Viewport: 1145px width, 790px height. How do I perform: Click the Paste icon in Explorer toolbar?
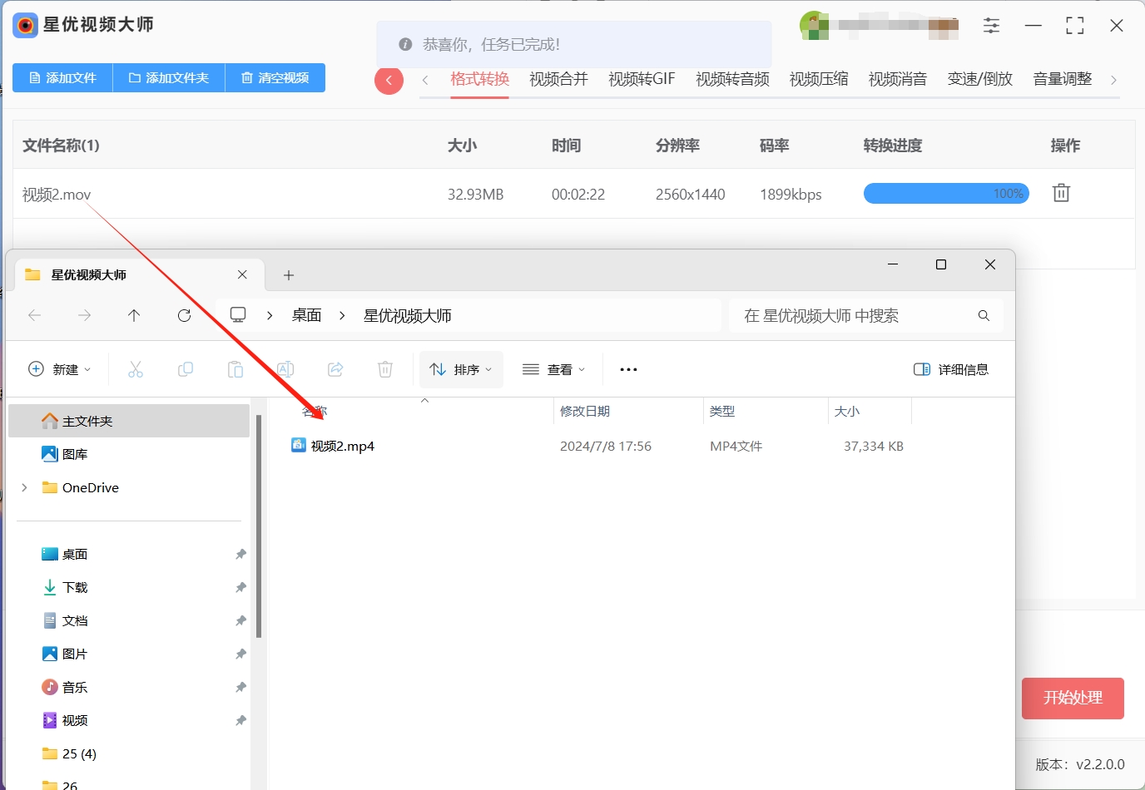click(x=235, y=369)
